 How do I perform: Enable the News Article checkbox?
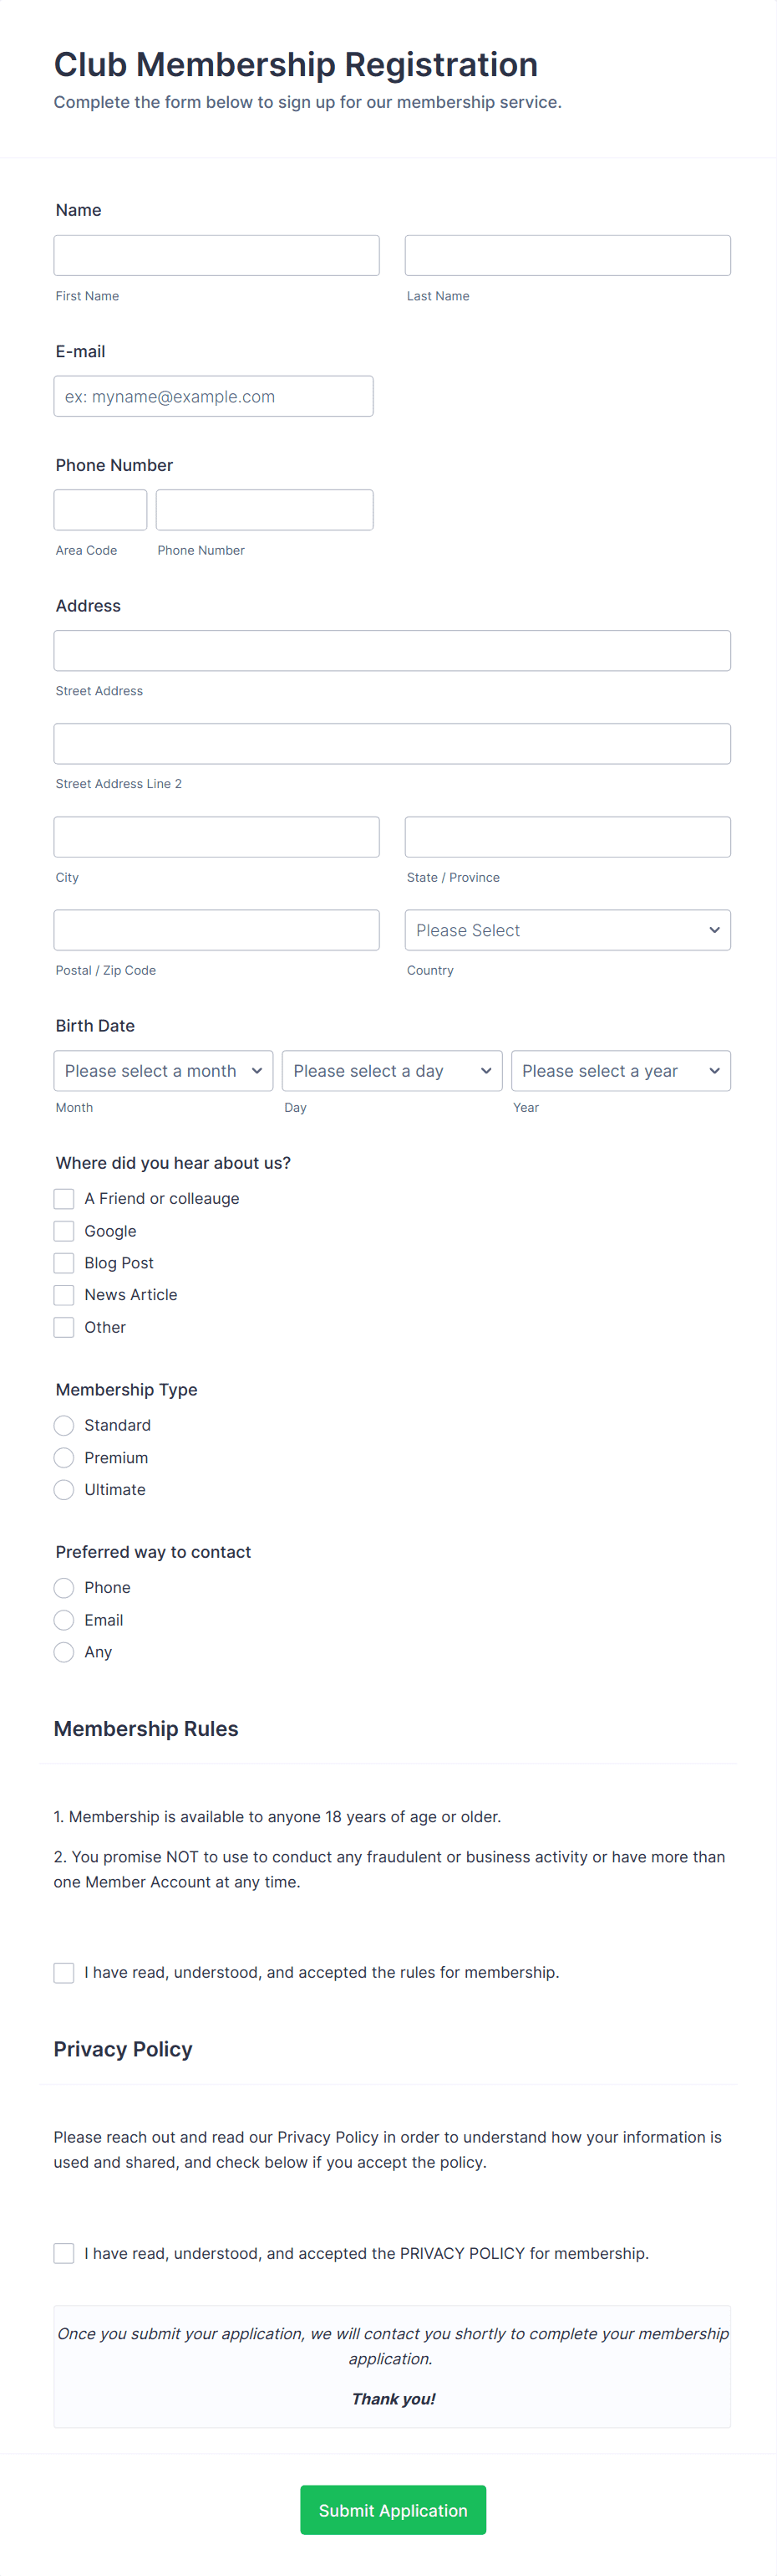63,1295
